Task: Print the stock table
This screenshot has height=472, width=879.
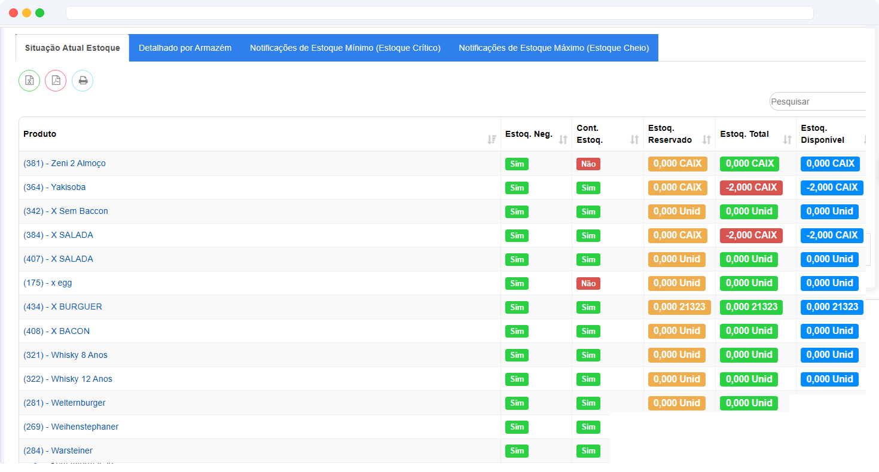Action: coord(83,81)
